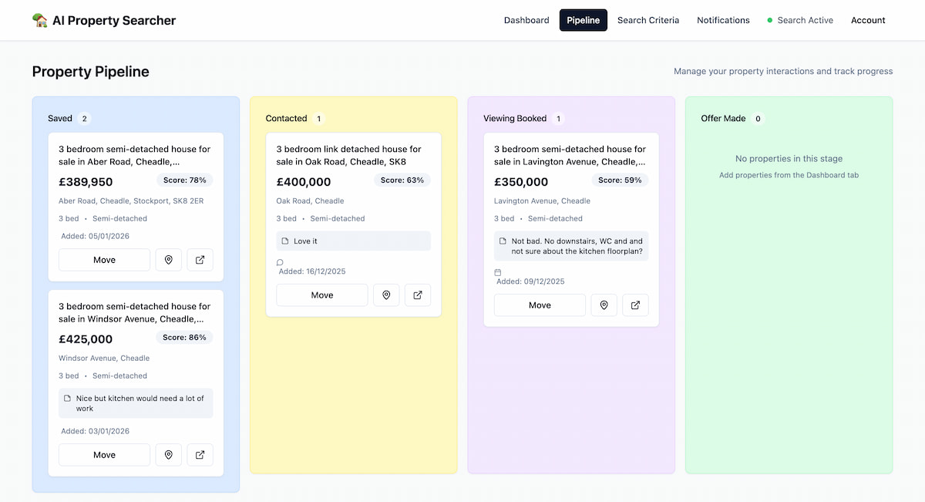Click the map pin icon on the Oak Road card
The width and height of the screenshot is (925, 502).
[x=386, y=295]
